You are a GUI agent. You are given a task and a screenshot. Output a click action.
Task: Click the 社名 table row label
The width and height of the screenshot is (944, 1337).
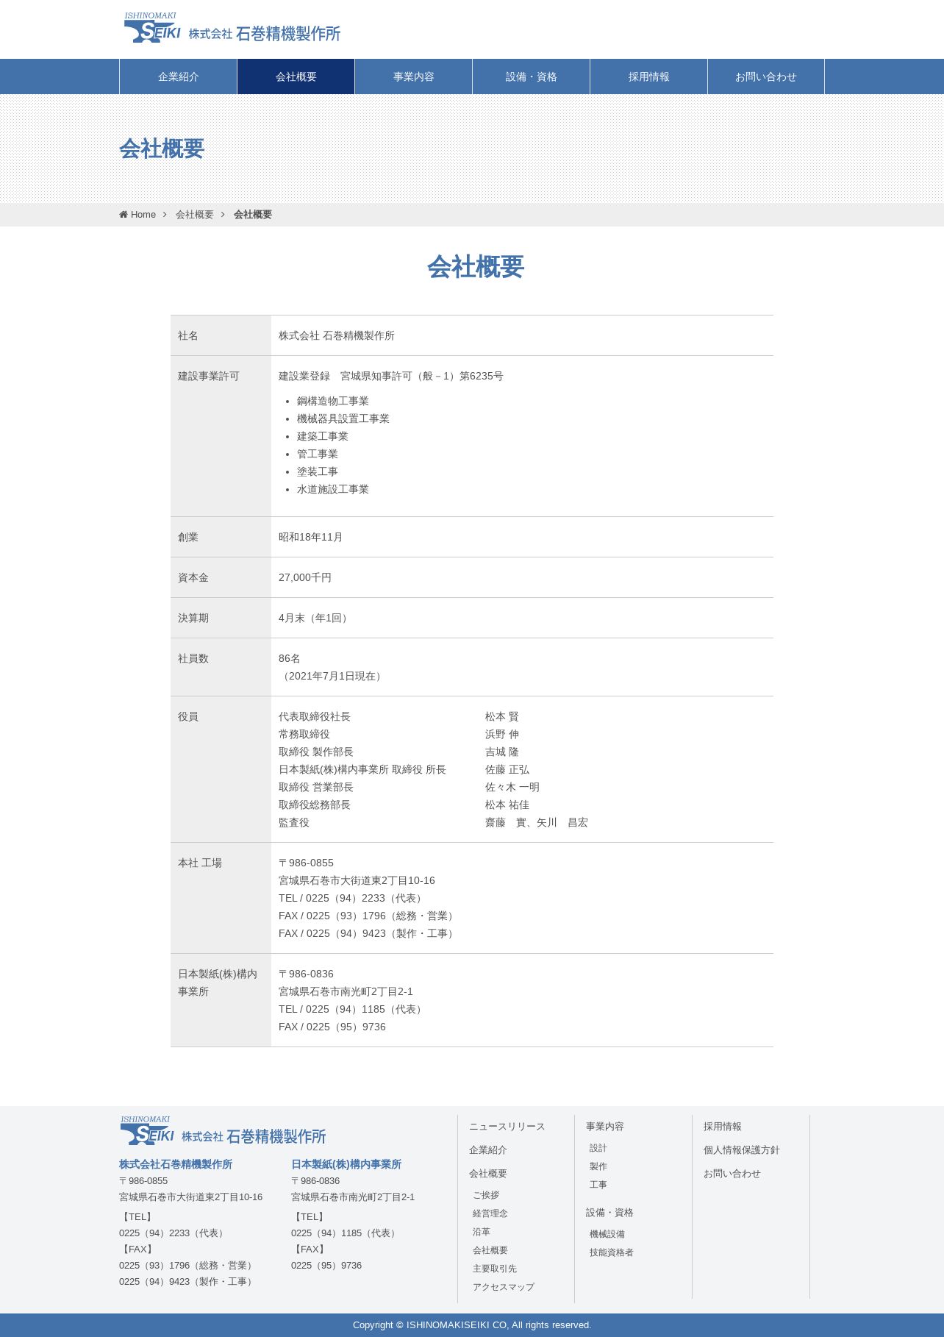pos(188,335)
